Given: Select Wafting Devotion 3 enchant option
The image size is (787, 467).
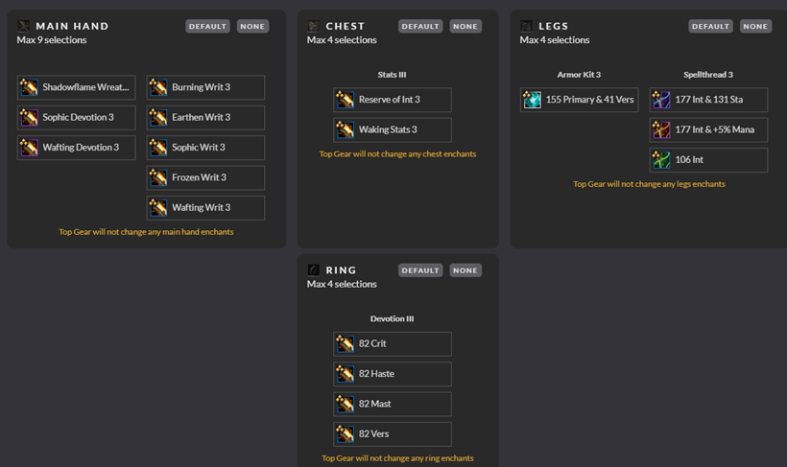Looking at the screenshot, I should click(76, 148).
